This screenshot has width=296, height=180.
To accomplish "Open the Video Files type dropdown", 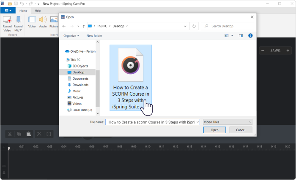I will pyautogui.click(x=227, y=122).
